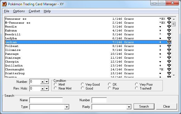The width and height of the screenshot is (181, 114).
Task: Click the uncommon diamond rarity symbol for Kakuna
Action: point(160,31)
